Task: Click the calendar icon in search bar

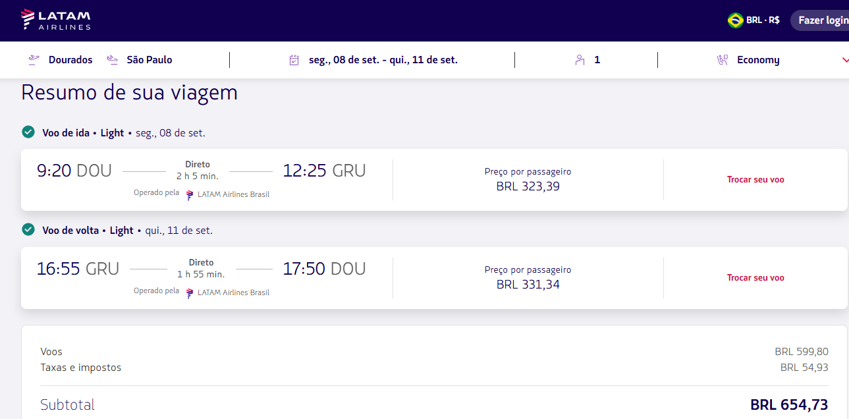Action: click(294, 60)
